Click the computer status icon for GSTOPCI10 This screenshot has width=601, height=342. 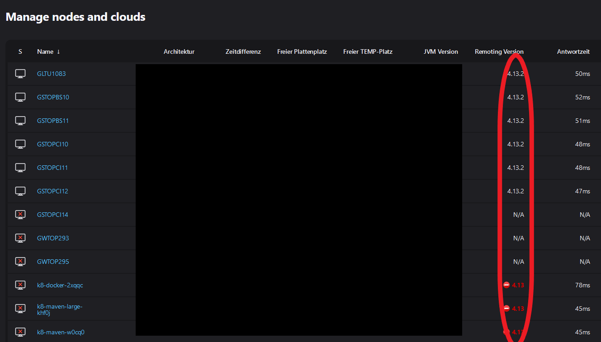click(20, 144)
